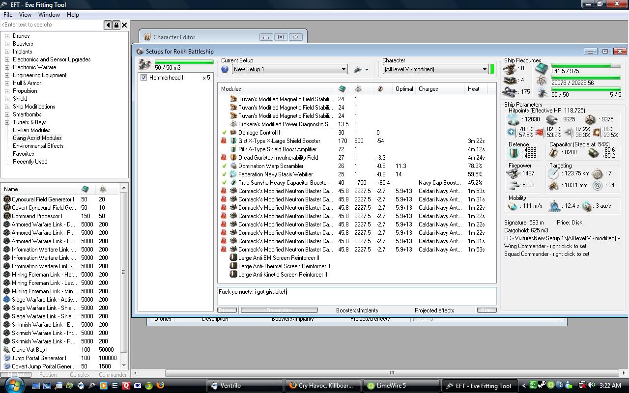The image size is (629, 393).
Task: Click the turret DPS icon in Firepower
Action: 514,173
